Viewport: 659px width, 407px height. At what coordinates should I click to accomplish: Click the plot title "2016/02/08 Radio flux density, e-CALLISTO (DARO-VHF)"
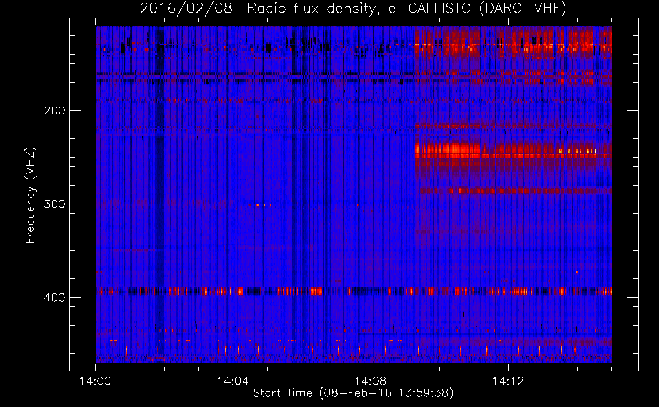pos(353,8)
